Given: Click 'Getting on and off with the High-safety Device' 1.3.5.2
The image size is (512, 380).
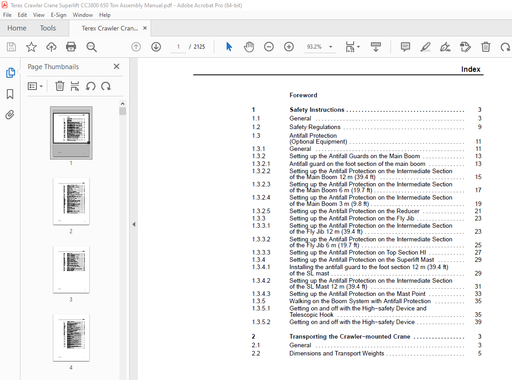Looking at the screenshot, I should (x=352, y=322).
